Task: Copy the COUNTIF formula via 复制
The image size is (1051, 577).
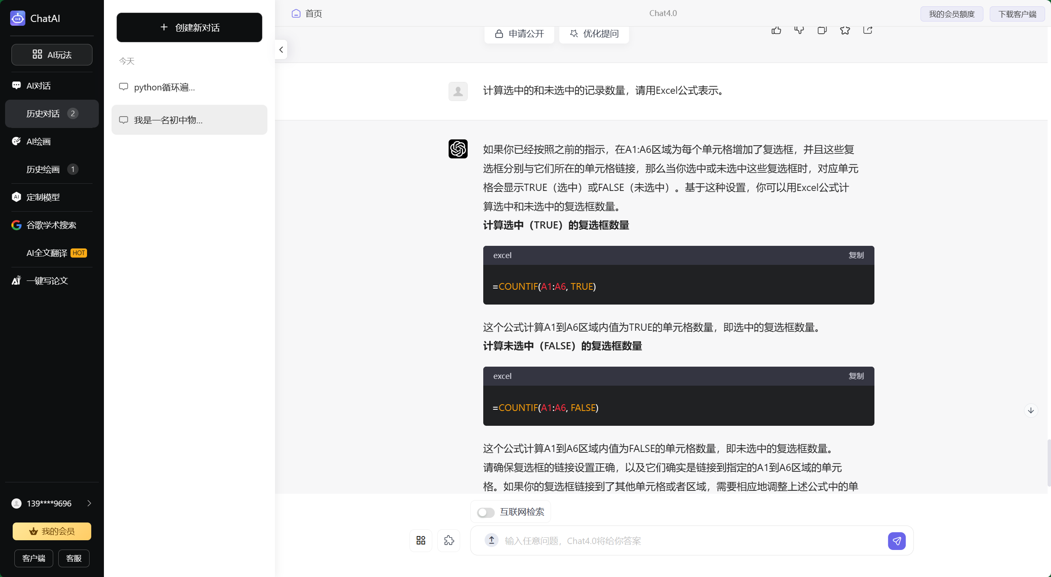Action: tap(856, 255)
